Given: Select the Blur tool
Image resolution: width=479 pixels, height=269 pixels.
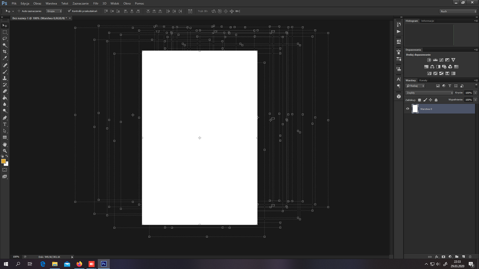Looking at the screenshot, I should point(5,104).
